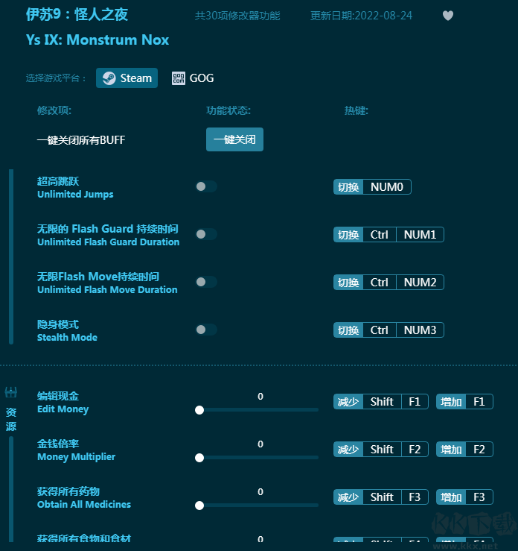Click the GOG platform icon

click(x=179, y=78)
